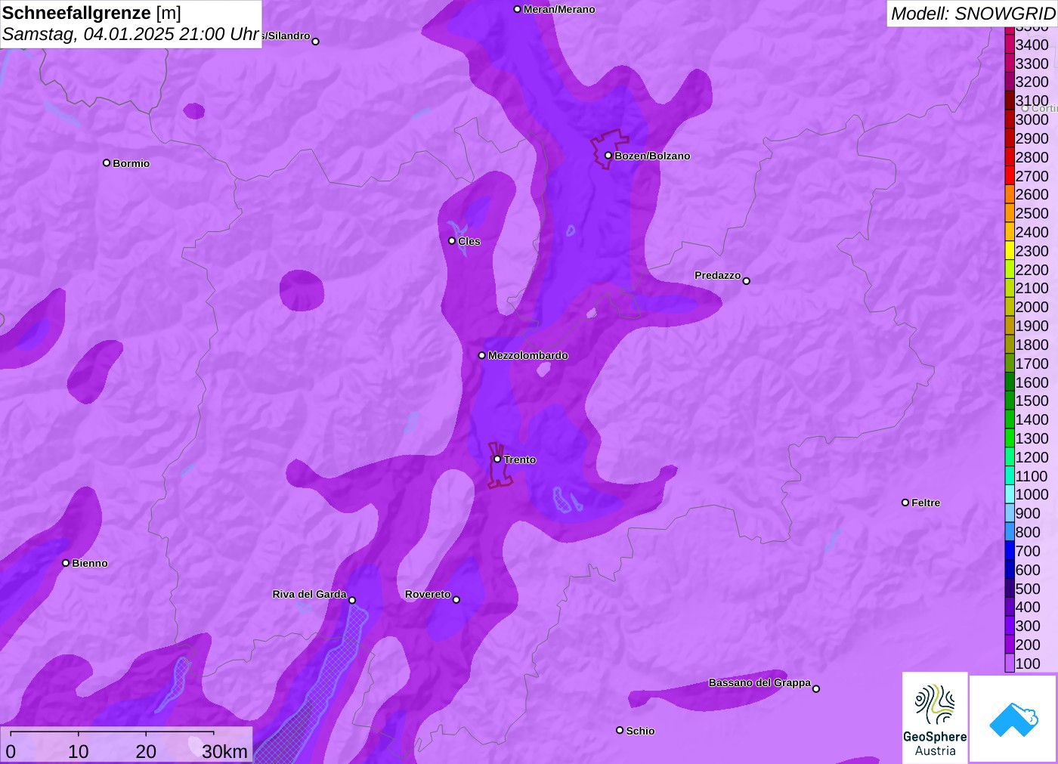Click the Riva del Garda label text
Image resolution: width=1058 pixels, height=764 pixels.
pyautogui.click(x=309, y=594)
